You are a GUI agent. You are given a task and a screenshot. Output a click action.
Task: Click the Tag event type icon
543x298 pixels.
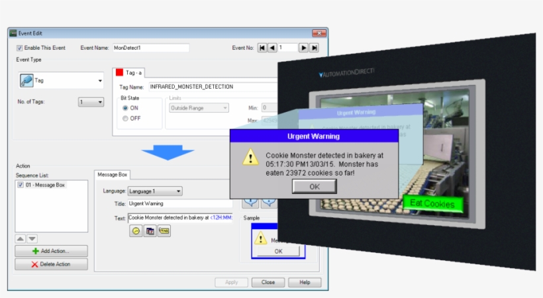26,80
